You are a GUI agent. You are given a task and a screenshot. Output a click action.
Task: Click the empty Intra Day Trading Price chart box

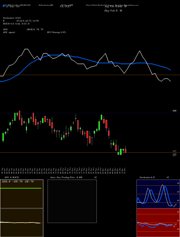click(72, 201)
